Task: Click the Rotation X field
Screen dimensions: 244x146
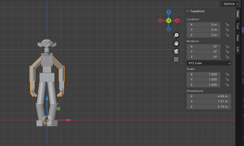Action: click(204, 47)
